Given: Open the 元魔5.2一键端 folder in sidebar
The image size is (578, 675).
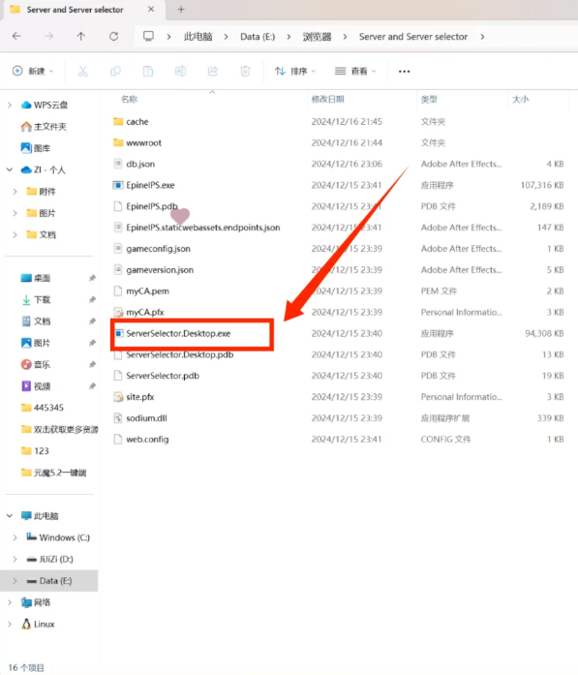Looking at the screenshot, I should click(53, 473).
